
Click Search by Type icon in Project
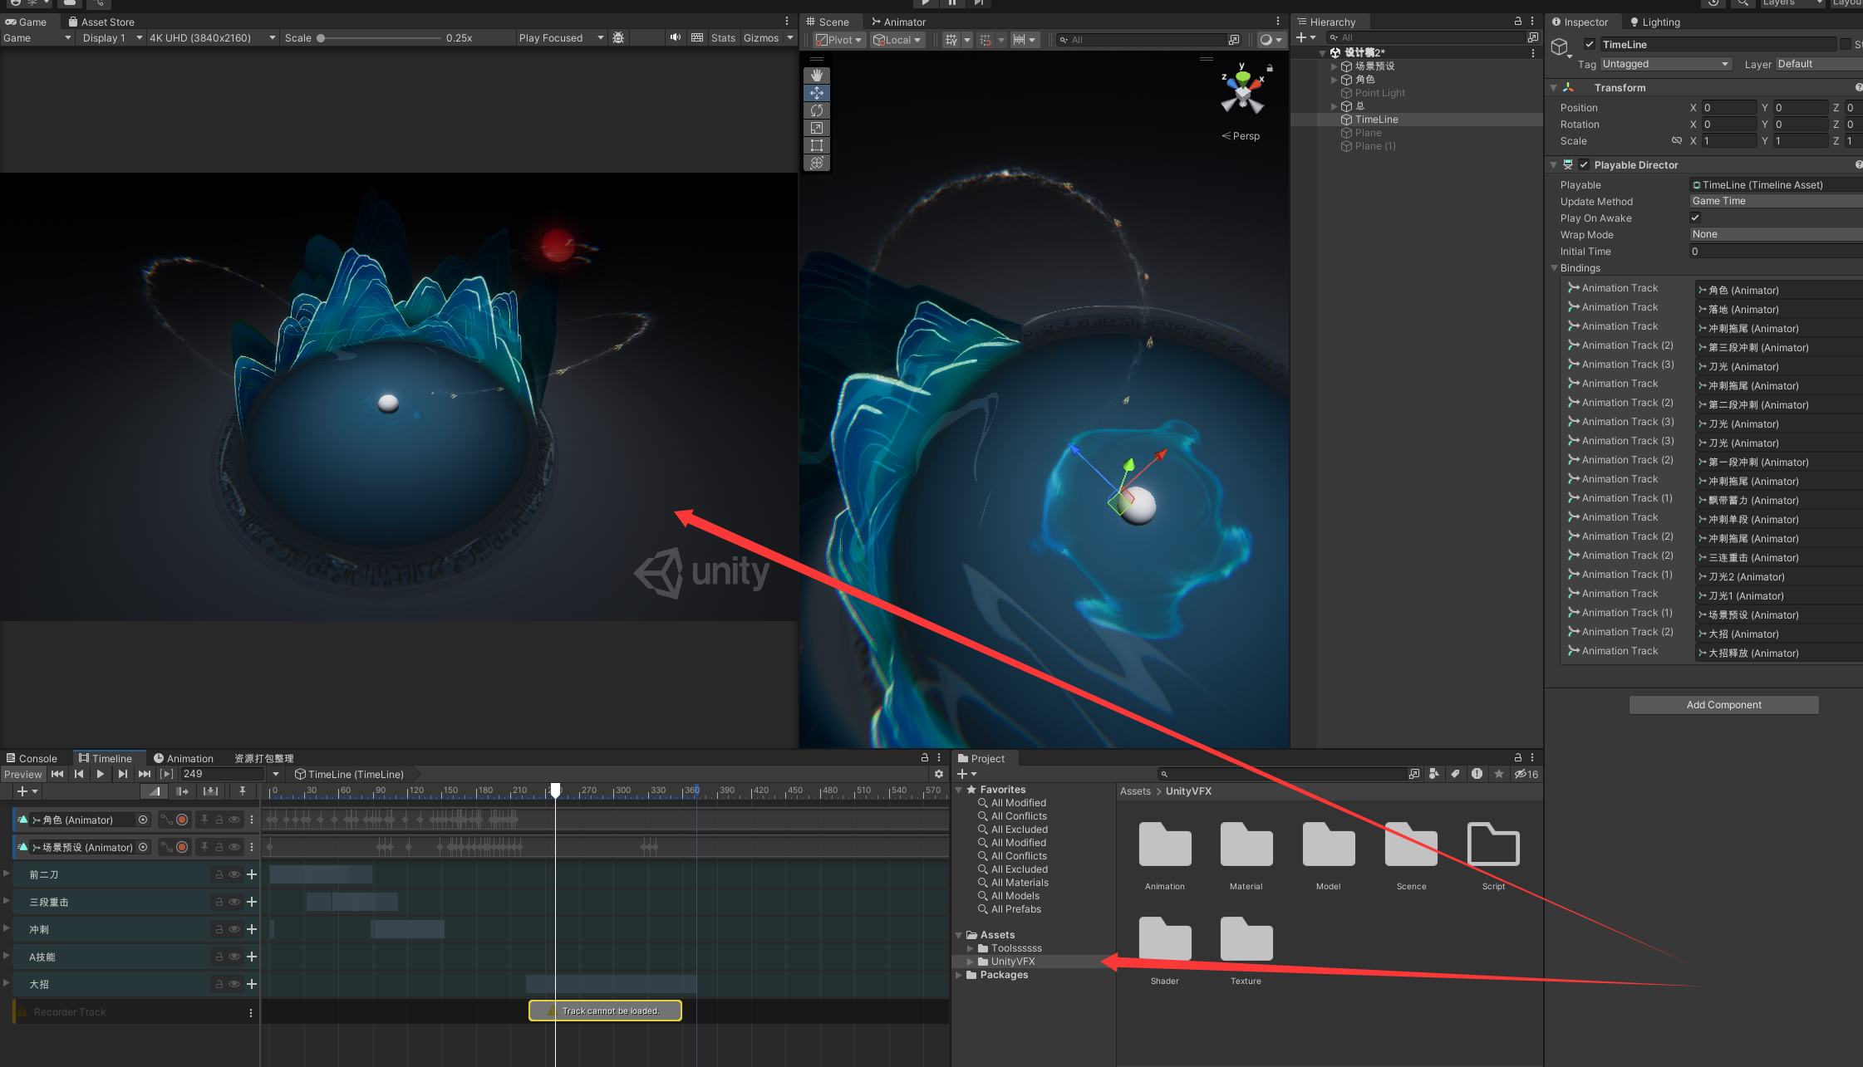pos(1434,774)
